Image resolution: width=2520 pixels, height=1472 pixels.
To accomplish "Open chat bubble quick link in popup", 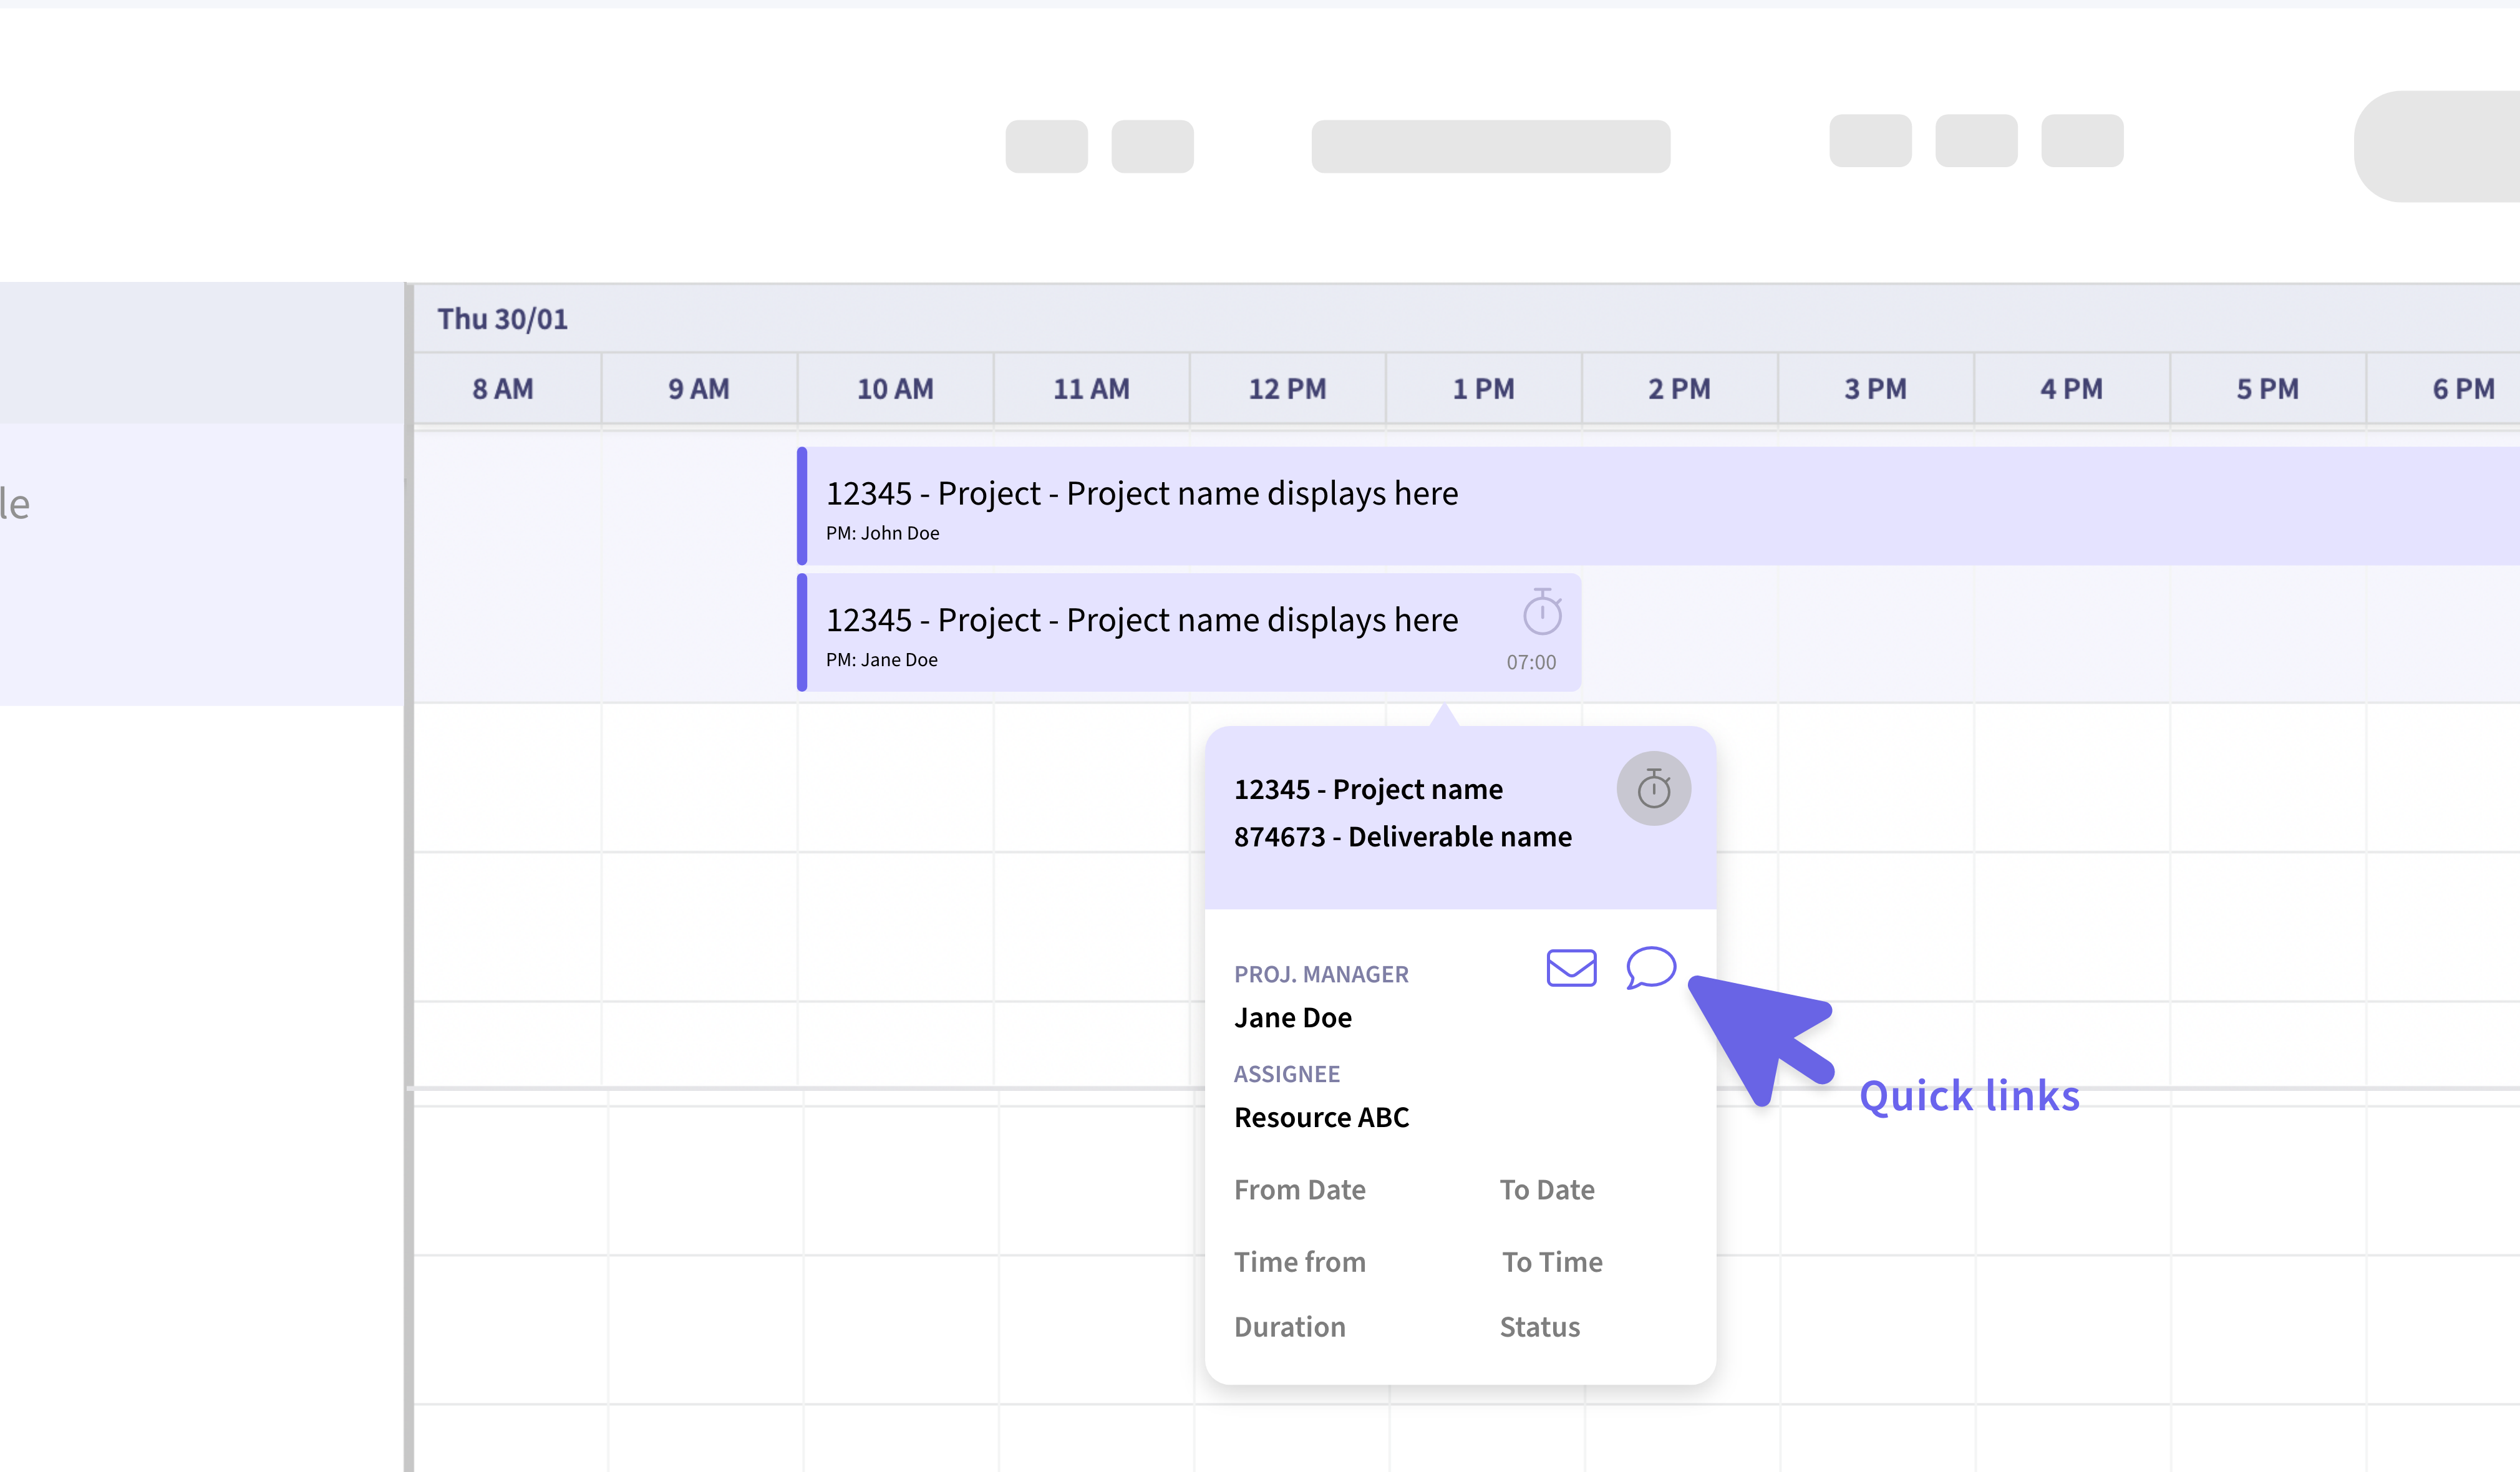I will pyautogui.click(x=1650, y=967).
